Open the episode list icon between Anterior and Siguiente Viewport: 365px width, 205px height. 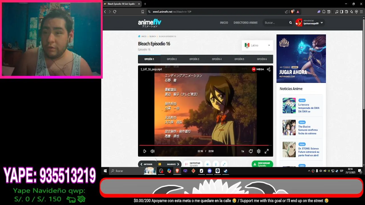click(x=160, y=164)
